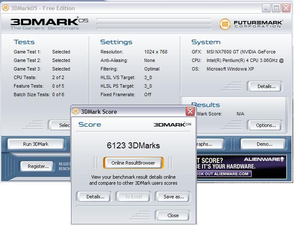Click the 'Settings' section heading

(x=116, y=42)
